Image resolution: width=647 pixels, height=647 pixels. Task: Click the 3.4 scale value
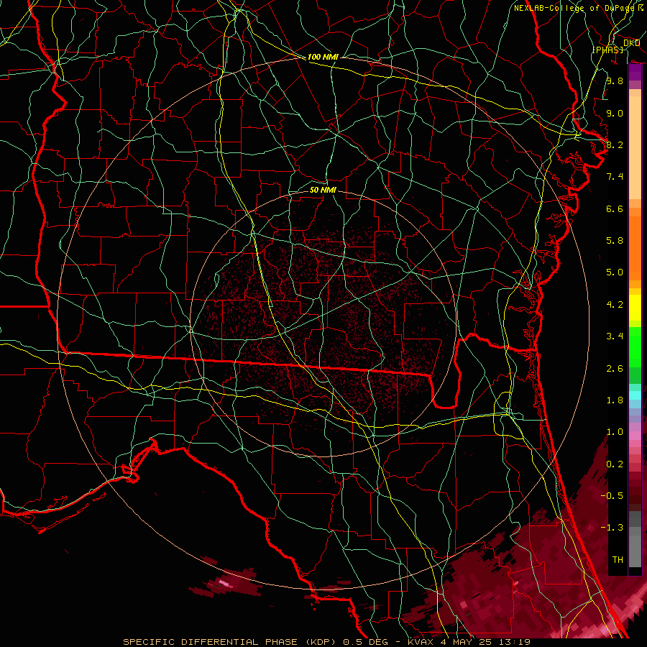tap(615, 336)
